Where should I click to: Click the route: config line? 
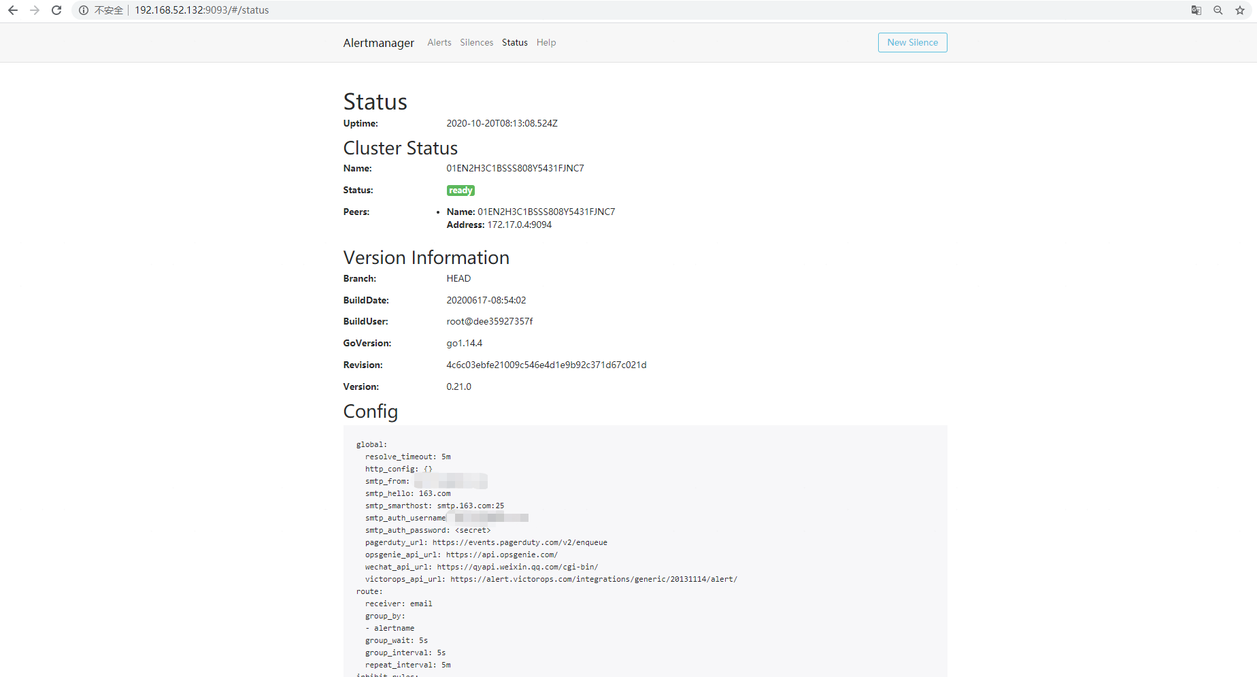point(369,591)
